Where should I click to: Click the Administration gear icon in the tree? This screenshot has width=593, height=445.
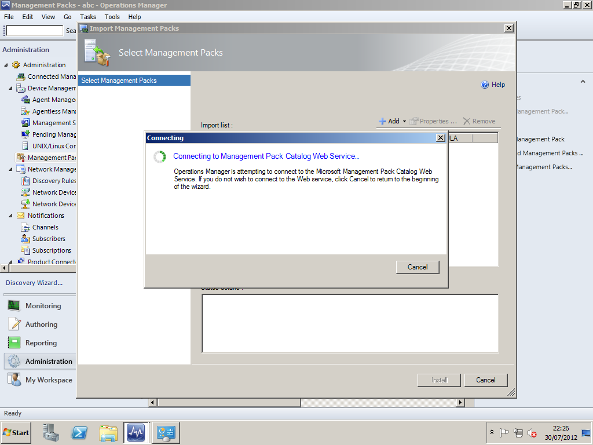(x=16, y=65)
